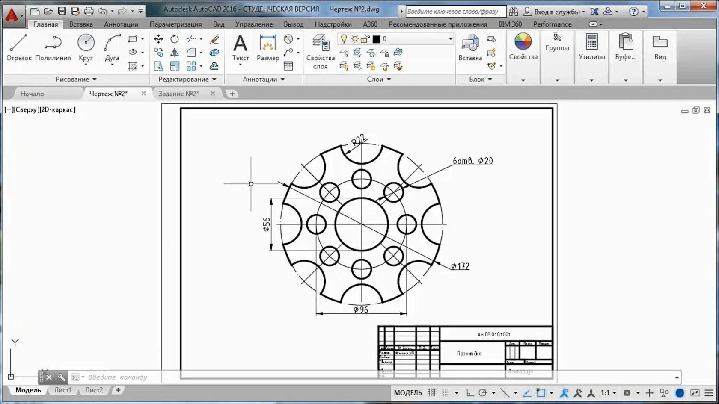Click the Save icon in quick access toolbar
The height and width of the screenshot is (404, 719).
tap(62, 11)
